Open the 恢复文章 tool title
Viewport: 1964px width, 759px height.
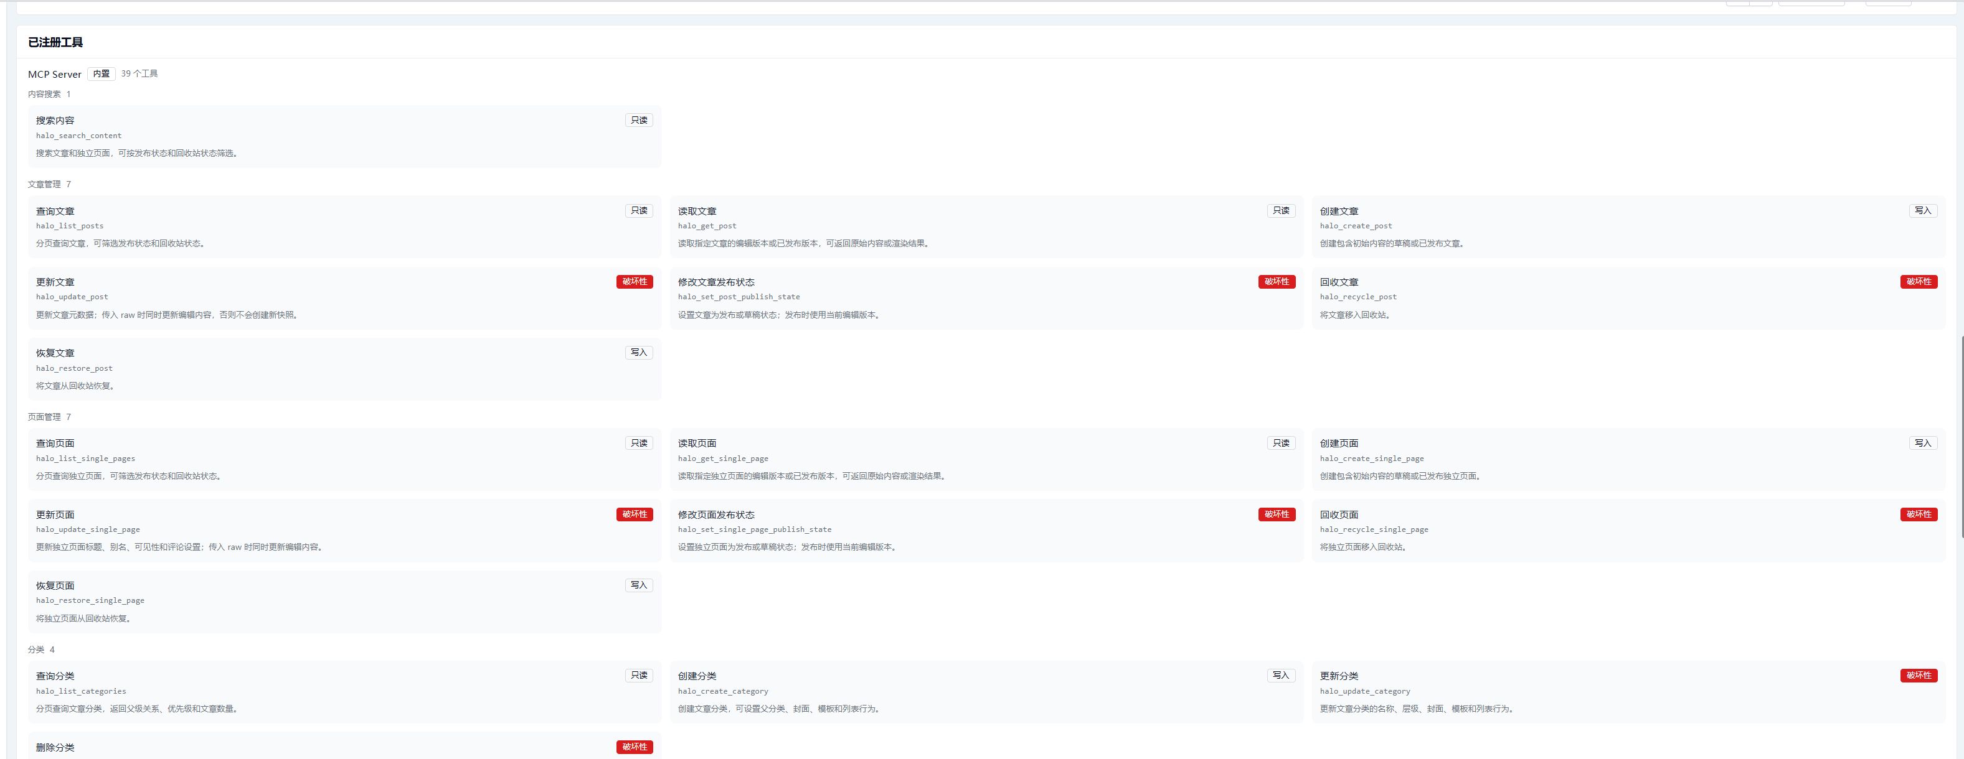[x=55, y=353]
